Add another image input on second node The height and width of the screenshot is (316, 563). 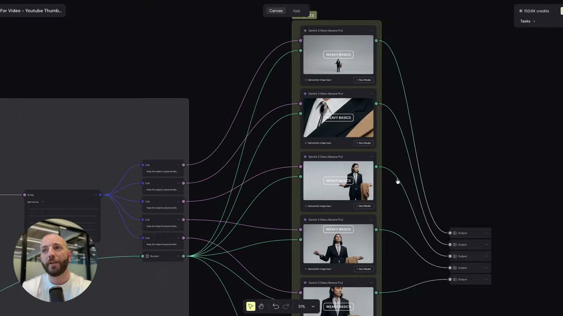318,143
